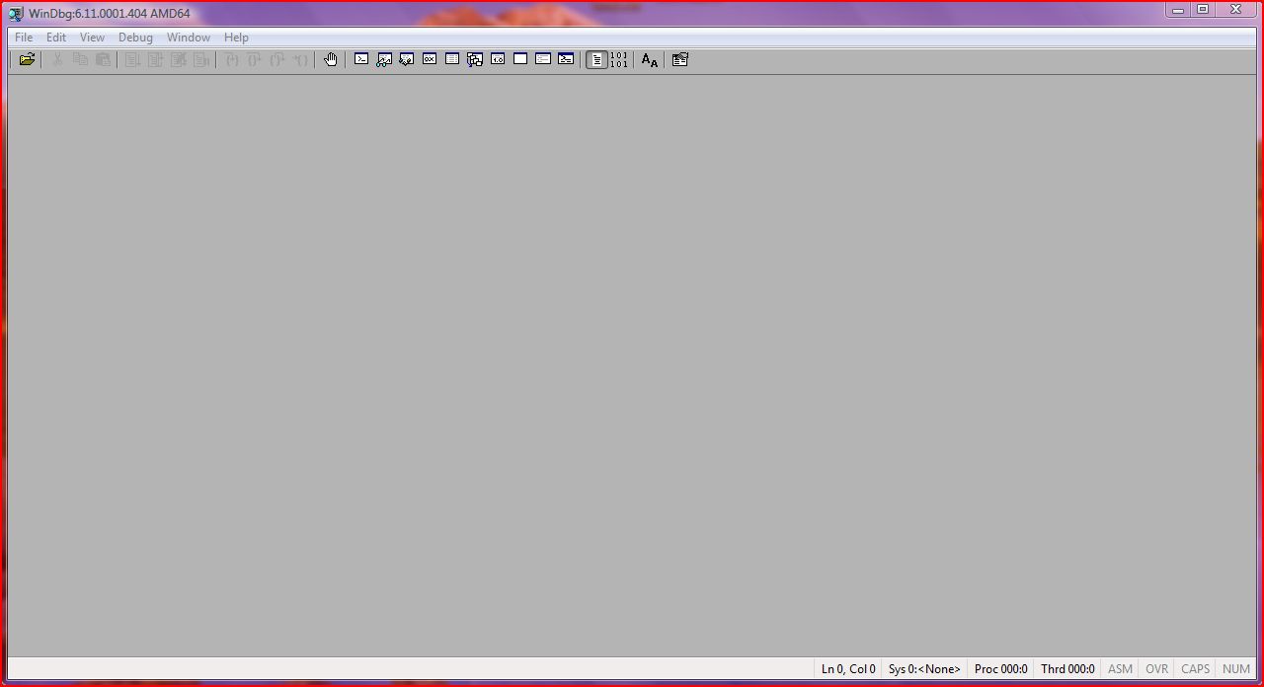Open the File menu
The image size is (1264, 687).
click(24, 38)
